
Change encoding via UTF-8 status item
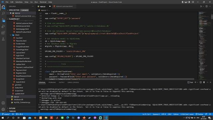163,114
